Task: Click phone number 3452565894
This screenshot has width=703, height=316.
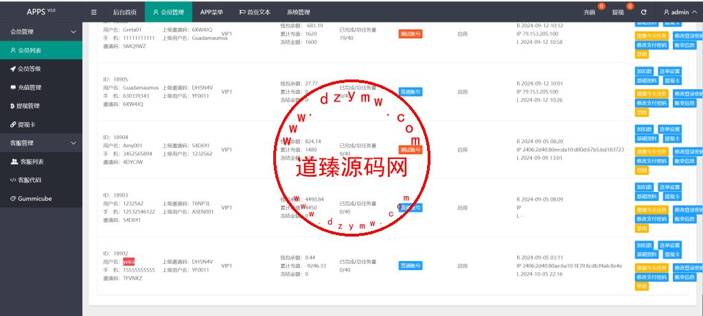Action: [137, 154]
